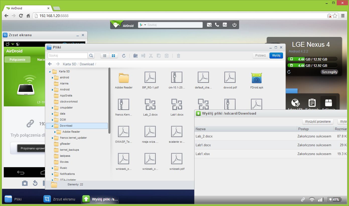The image size is (349, 206).
Task: Focus the Szukaj search field in Pliki
Action: tap(68, 56)
